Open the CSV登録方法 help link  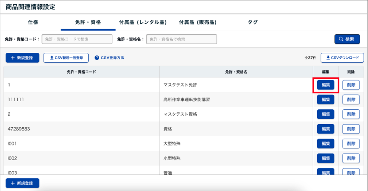click(109, 58)
